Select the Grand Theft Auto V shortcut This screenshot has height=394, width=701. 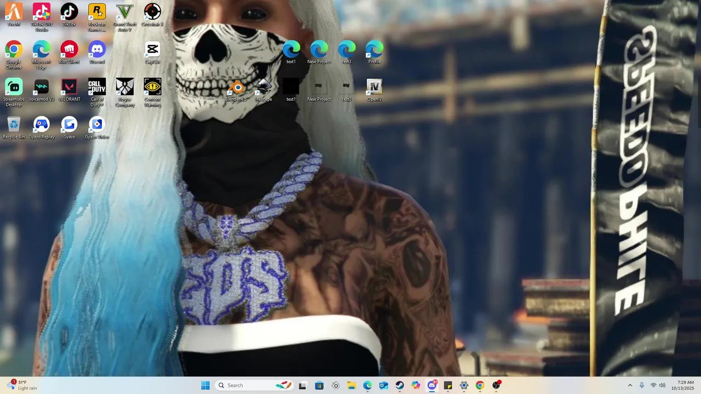tap(125, 17)
